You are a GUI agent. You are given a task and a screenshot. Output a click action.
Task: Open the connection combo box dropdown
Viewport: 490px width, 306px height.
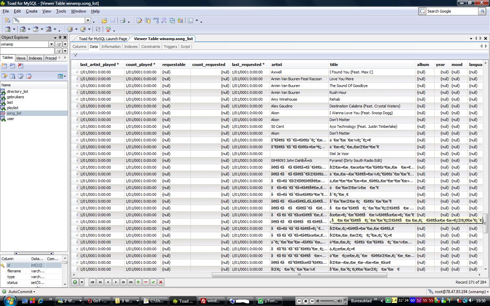[88, 20]
